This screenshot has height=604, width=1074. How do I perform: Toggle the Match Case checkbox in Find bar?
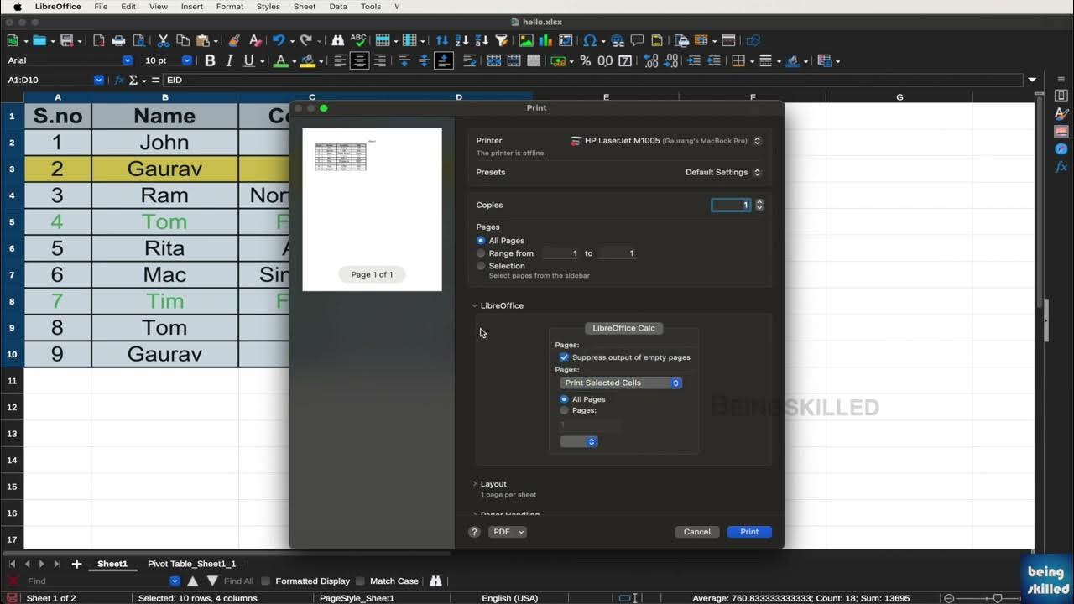(361, 581)
